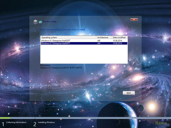Viewport: 171px width, 128px height.
Task: Click the round back arrow button
Action: [x=35, y=22]
